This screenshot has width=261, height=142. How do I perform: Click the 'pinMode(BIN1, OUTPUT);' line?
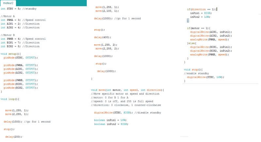click(21, 84)
